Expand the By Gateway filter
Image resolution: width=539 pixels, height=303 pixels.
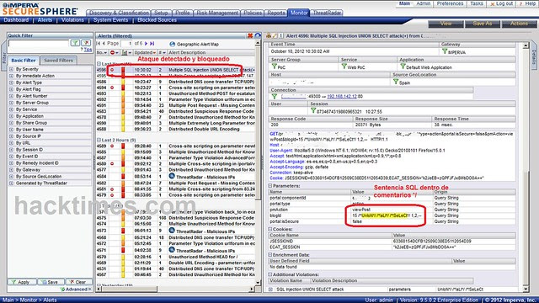coord(11,170)
